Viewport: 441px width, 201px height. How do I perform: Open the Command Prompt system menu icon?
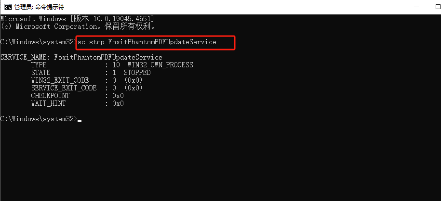coord(8,7)
